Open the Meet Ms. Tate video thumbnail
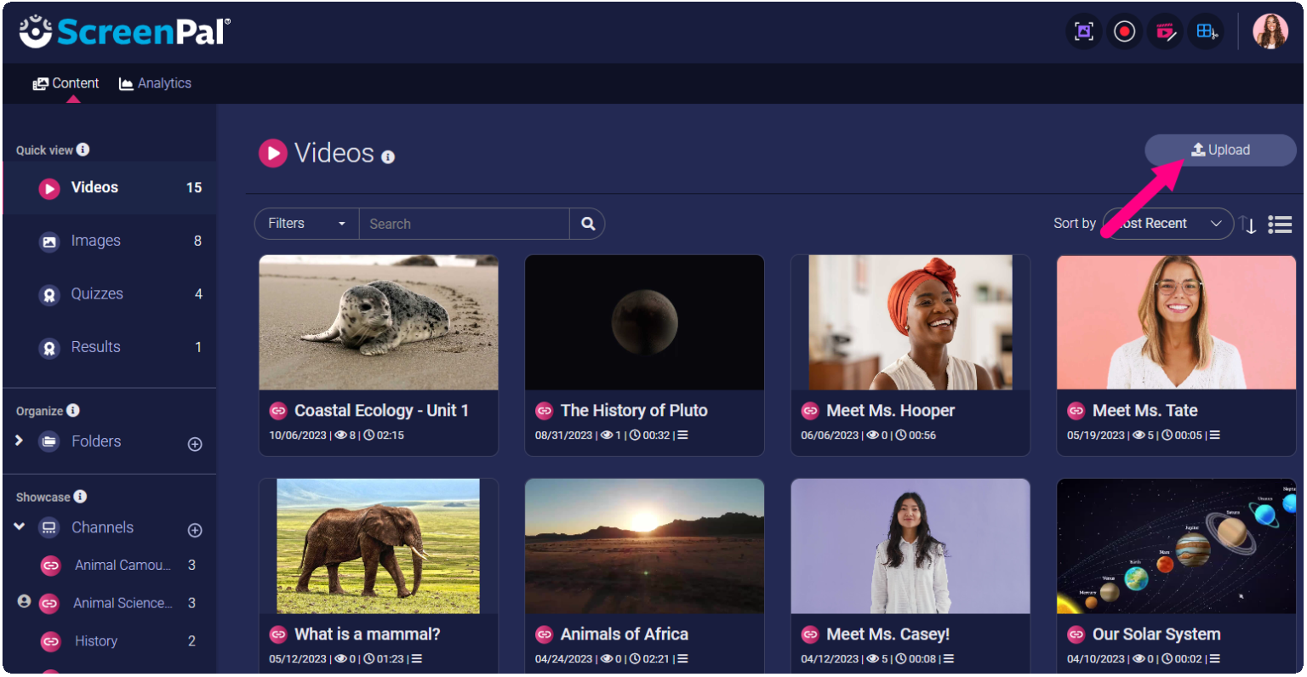 click(x=1175, y=321)
